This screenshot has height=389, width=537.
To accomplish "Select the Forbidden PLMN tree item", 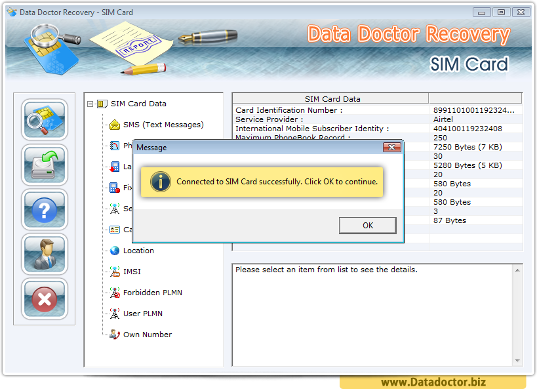I will [152, 293].
